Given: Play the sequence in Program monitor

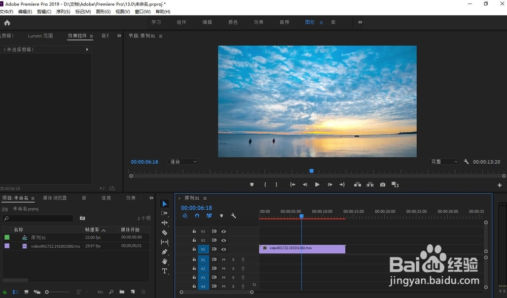Looking at the screenshot, I should coord(317,184).
